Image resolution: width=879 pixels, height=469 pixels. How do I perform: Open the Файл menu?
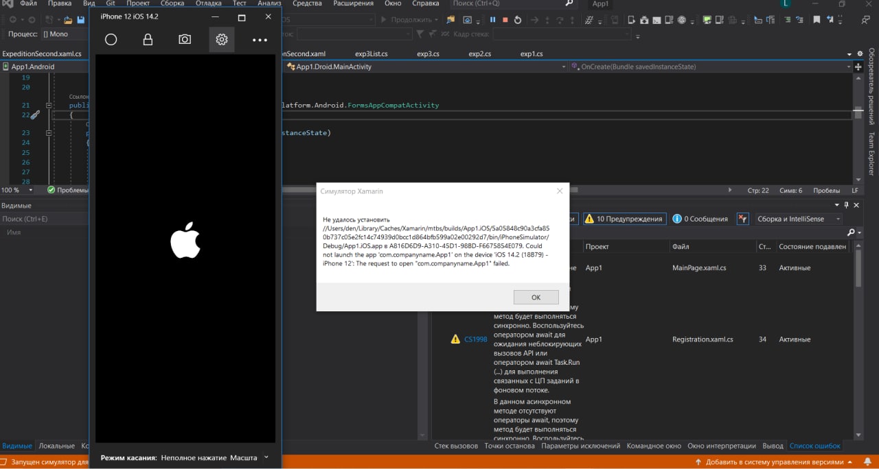(x=28, y=3)
